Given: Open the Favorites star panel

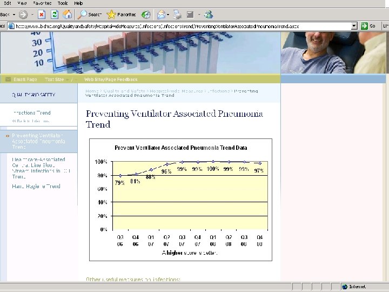Looking at the screenshot, I should tap(121, 15).
